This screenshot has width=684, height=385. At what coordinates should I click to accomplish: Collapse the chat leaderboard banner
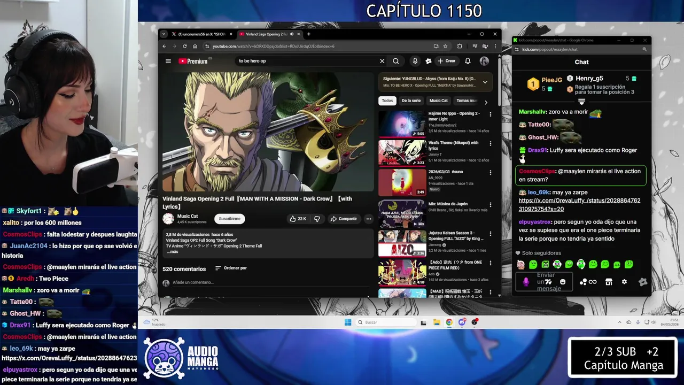coord(581,101)
